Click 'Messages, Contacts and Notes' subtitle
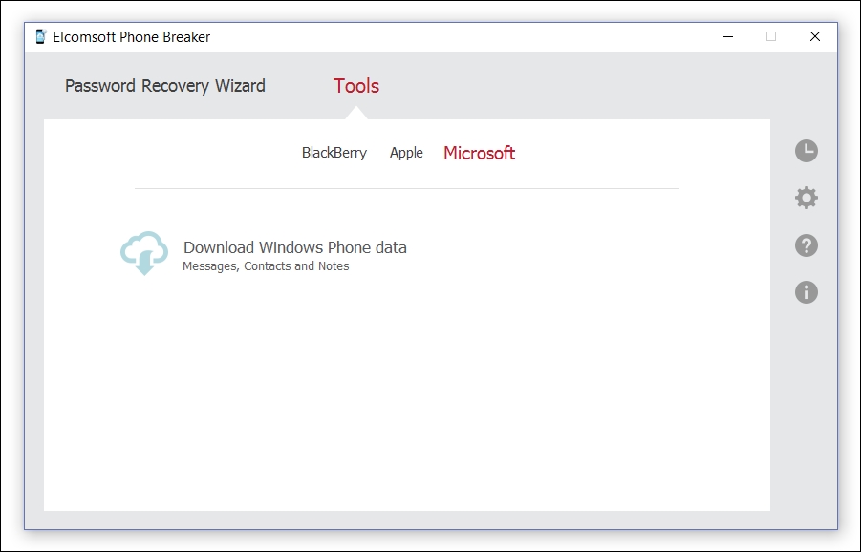Viewport: 861px width, 552px height. point(266,266)
